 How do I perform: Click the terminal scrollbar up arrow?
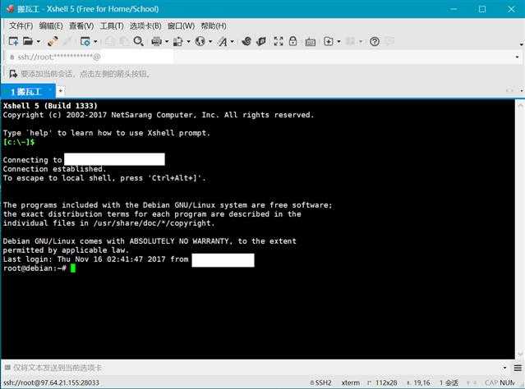click(x=520, y=105)
